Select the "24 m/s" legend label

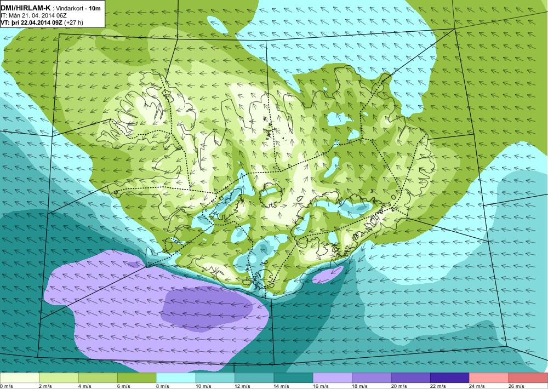click(x=477, y=386)
